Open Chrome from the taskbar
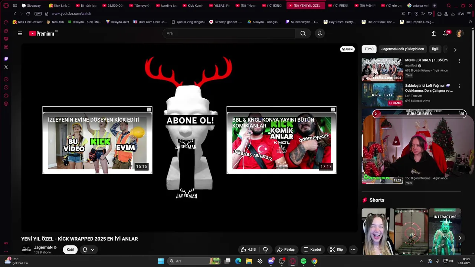The width and height of the screenshot is (475, 267). tap(314, 261)
